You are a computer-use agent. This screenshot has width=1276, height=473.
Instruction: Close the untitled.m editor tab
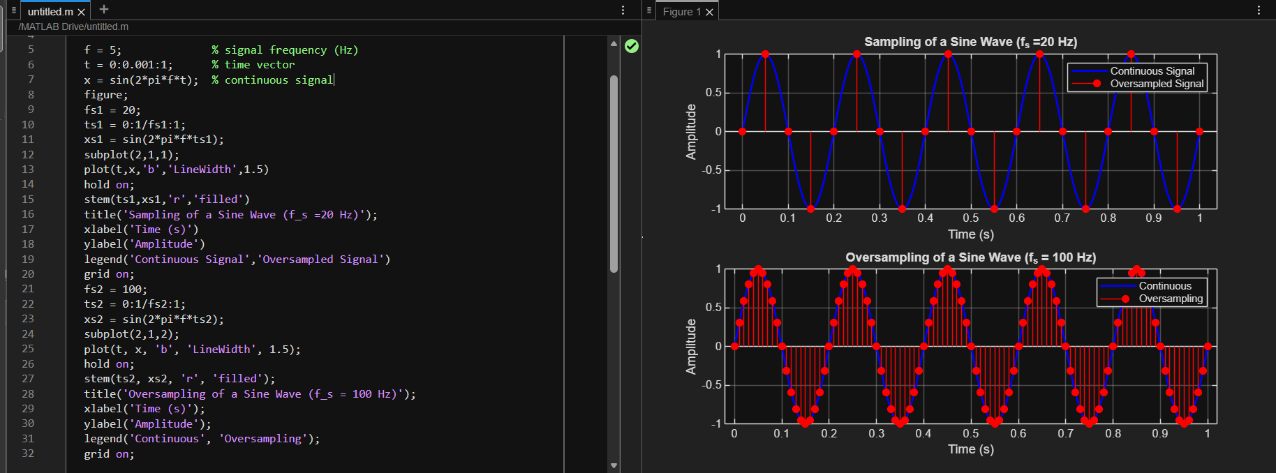click(x=82, y=12)
